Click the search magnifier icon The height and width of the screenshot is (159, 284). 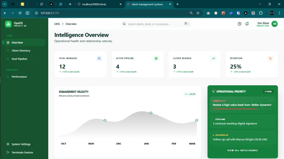pos(124,24)
